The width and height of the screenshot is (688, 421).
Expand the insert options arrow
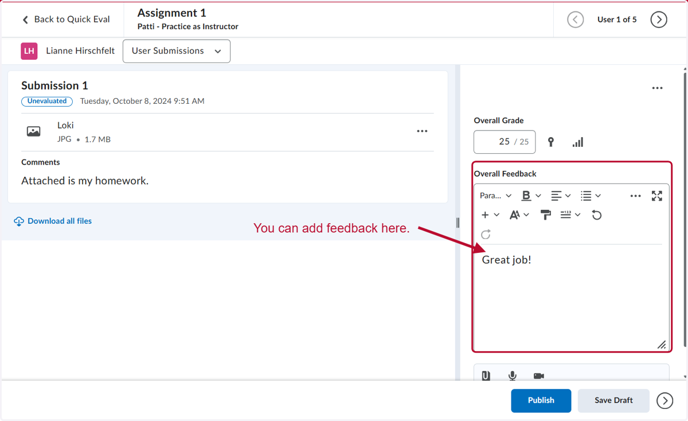(497, 215)
